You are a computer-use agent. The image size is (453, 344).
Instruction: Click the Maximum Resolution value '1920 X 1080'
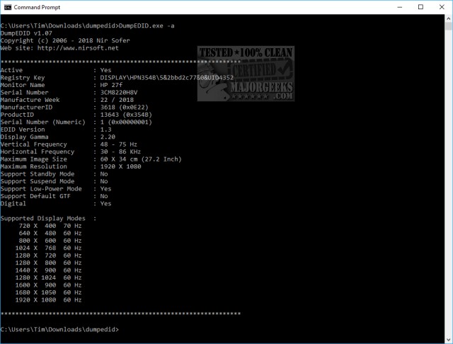pyautogui.click(x=121, y=166)
